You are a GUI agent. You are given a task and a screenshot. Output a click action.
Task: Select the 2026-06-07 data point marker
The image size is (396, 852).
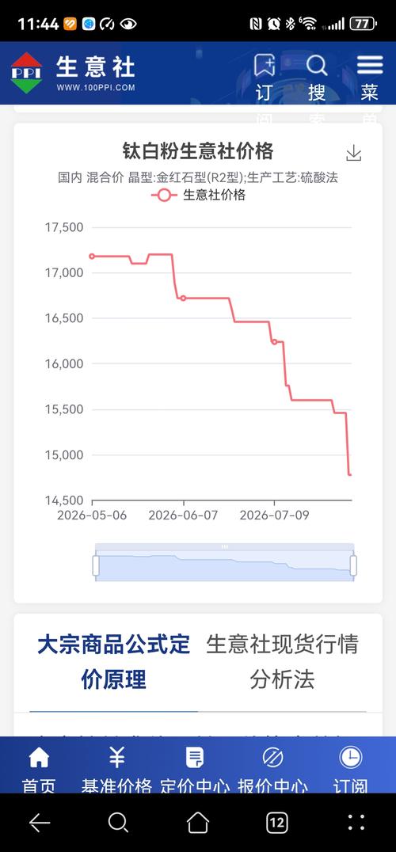tap(183, 299)
